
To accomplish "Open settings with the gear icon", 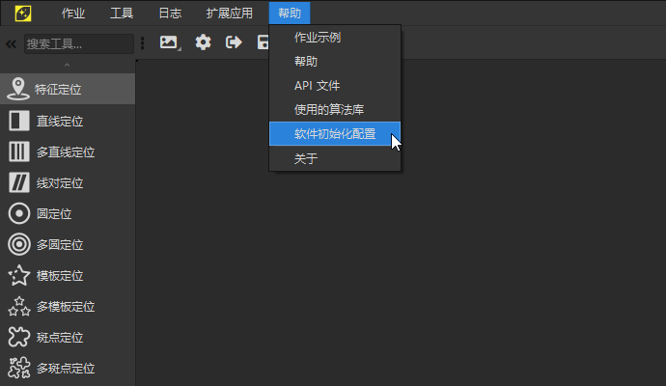I will 203,42.
